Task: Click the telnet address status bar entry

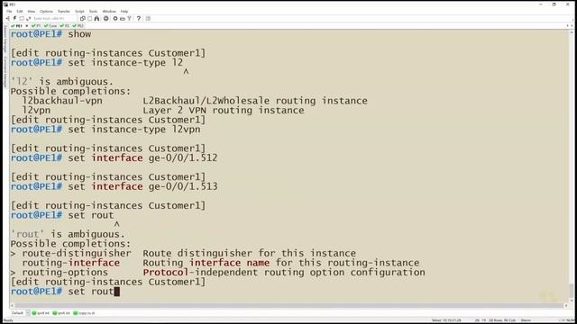Action: click(446, 320)
